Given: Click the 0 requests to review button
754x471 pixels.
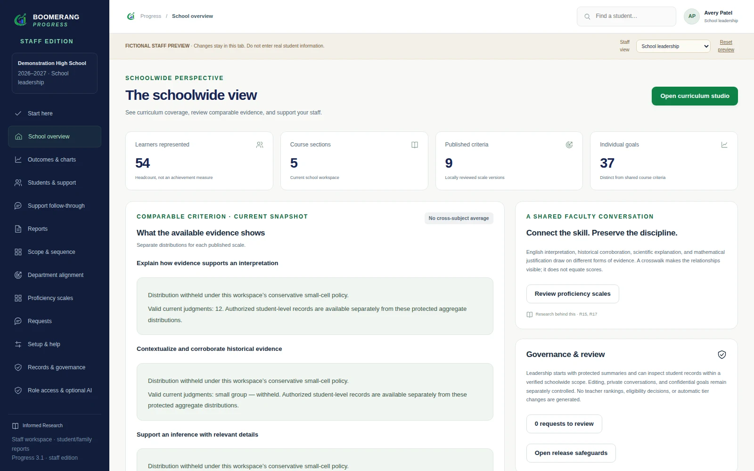Looking at the screenshot, I should coord(564,424).
